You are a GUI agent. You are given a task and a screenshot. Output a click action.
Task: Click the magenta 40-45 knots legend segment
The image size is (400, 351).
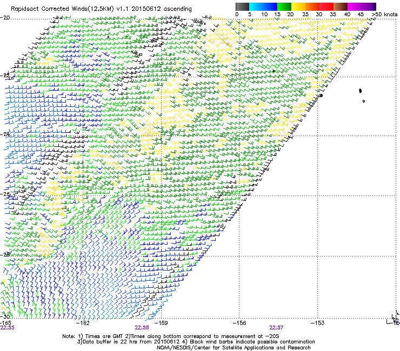[355, 6]
